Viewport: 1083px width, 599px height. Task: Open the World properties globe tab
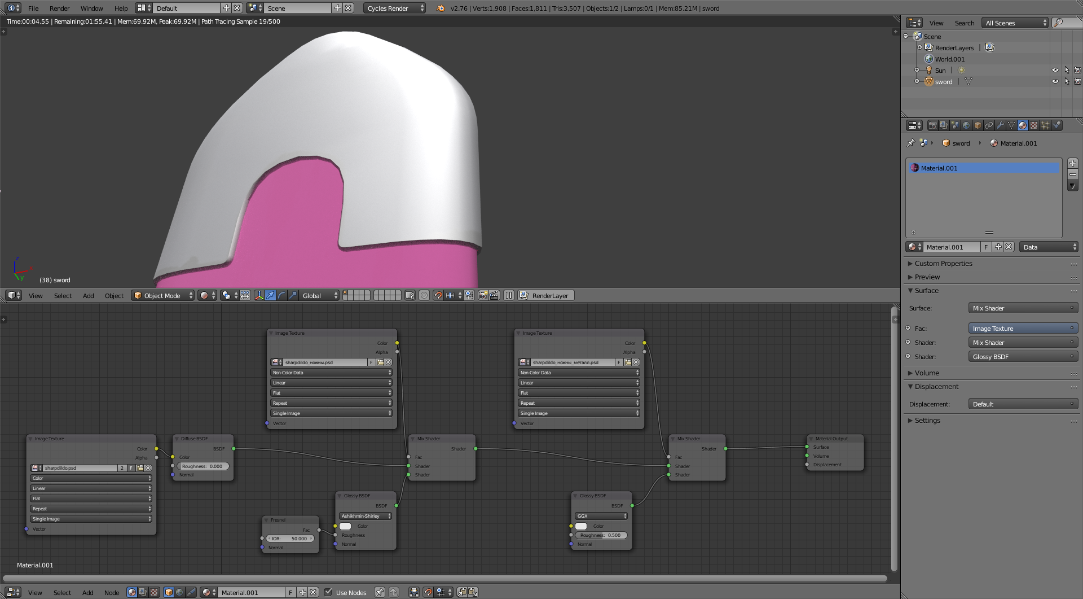(966, 125)
